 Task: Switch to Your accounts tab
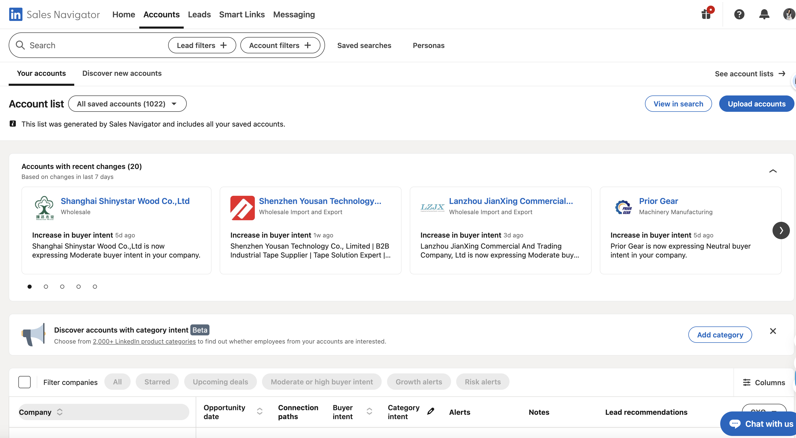click(41, 74)
